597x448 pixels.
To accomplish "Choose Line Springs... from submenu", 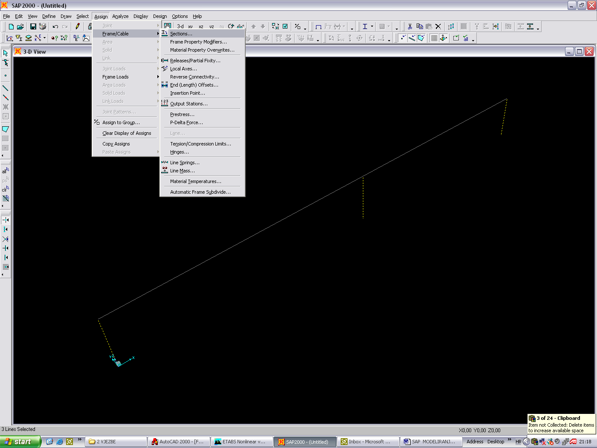I will [x=203, y=163].
